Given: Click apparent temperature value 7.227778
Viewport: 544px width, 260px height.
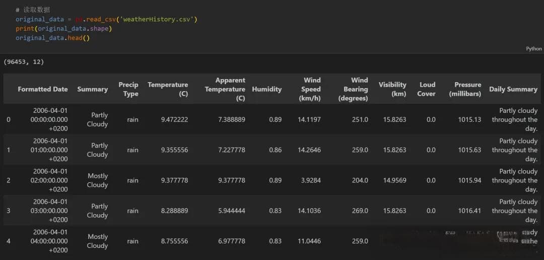Looking at the screenshot, I should click(231, 150).
